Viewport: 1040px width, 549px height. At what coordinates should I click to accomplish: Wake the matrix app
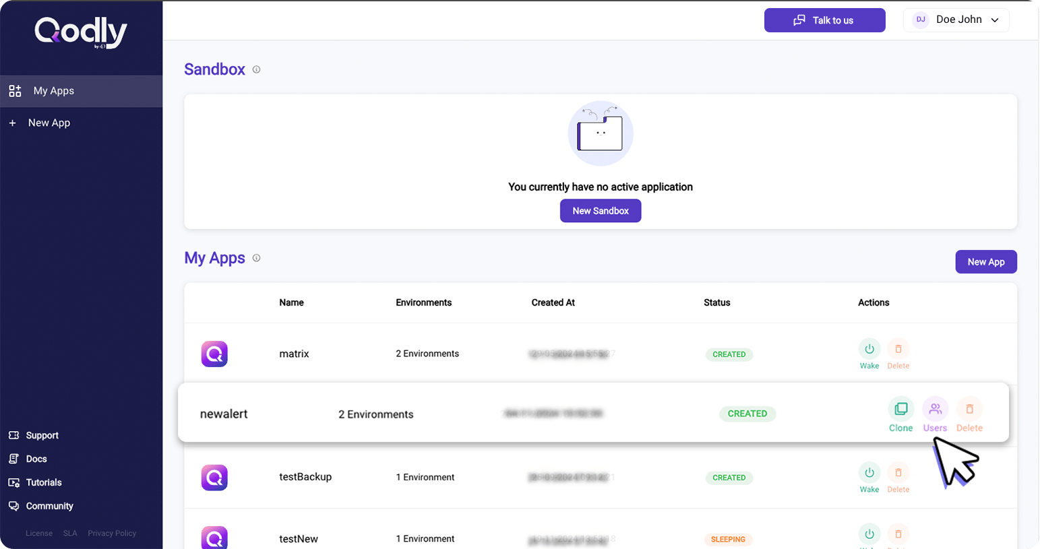click(869, 349)
